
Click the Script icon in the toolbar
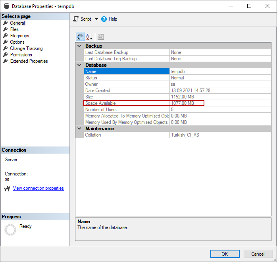76,19
